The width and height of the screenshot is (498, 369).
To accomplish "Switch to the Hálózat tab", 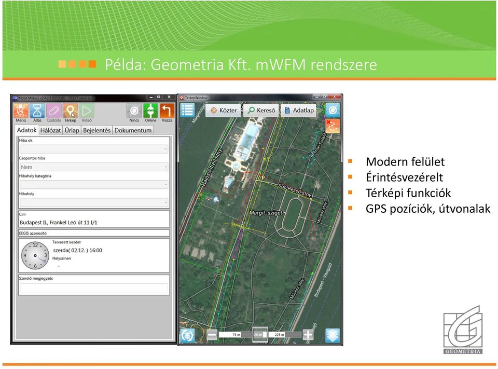I will [50, 130].
